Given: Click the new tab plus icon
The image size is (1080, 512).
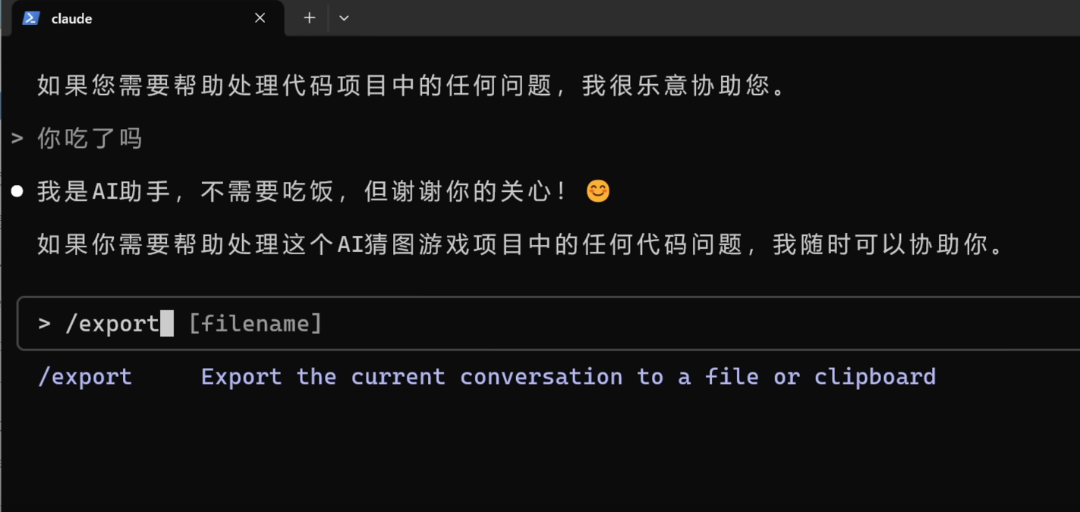Looking at the screenshot, I should (x=308, y=17).
